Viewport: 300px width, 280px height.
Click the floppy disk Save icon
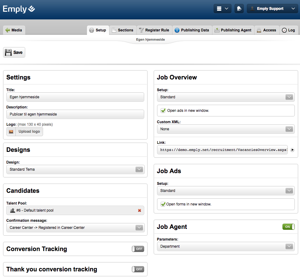click(9, 52)
